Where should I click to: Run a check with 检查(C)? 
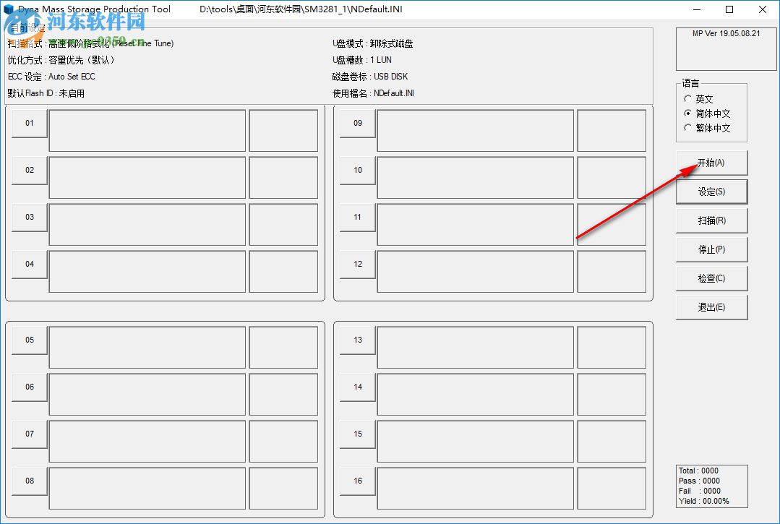click(711, 278)
